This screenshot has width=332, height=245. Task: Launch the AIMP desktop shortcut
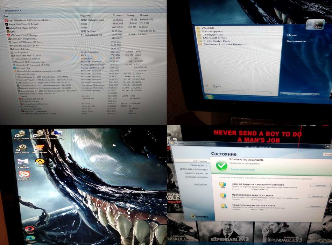click(x=40, y=162)
